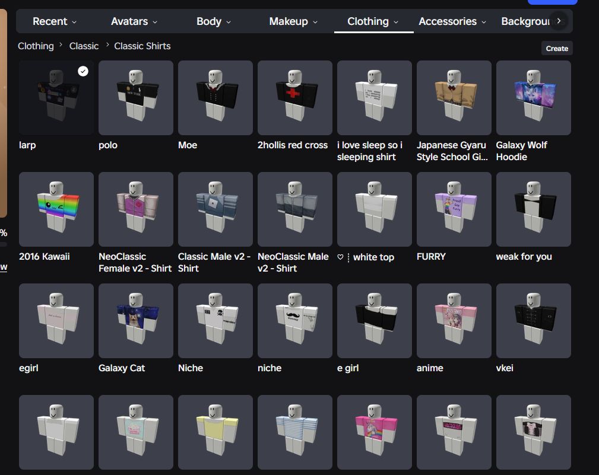Choose the egirl shirt thumbnail
The width and height of the screenshot is (599, 475).
pos(56,320)
